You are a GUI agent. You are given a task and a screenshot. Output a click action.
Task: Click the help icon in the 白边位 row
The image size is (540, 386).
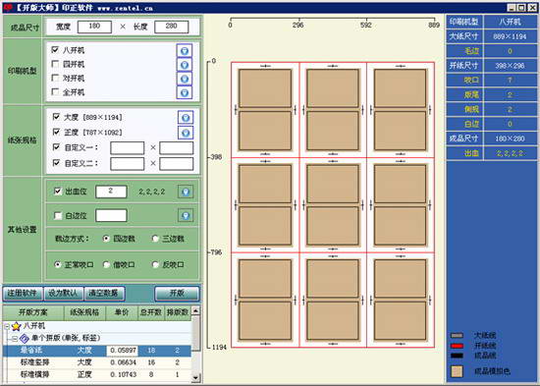[x=186, y=216]
